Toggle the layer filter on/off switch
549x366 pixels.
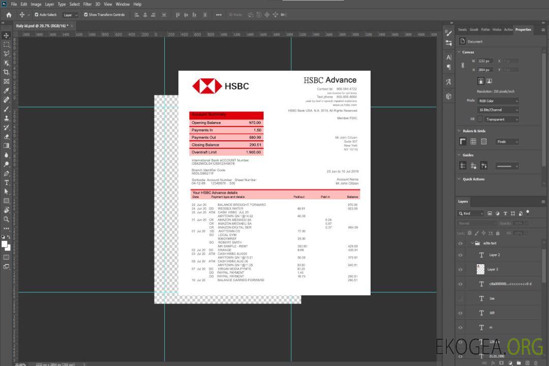528,212
